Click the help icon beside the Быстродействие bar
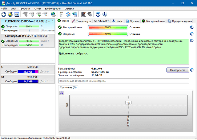 (x=192, y=27)
